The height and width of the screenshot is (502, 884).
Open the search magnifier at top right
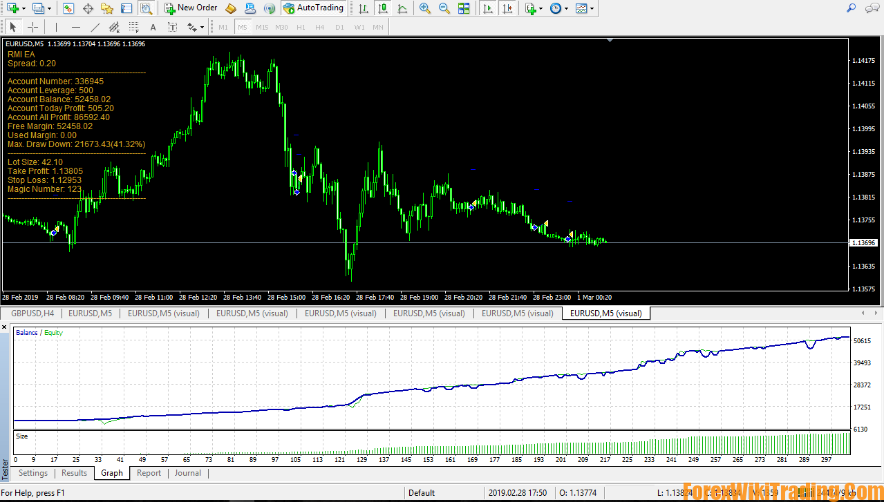coord(852,8)
